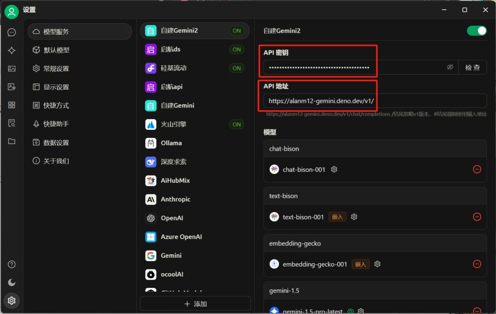Click the green user avatar icon
This screenshot has height=314, width=496.
[12, 12]
